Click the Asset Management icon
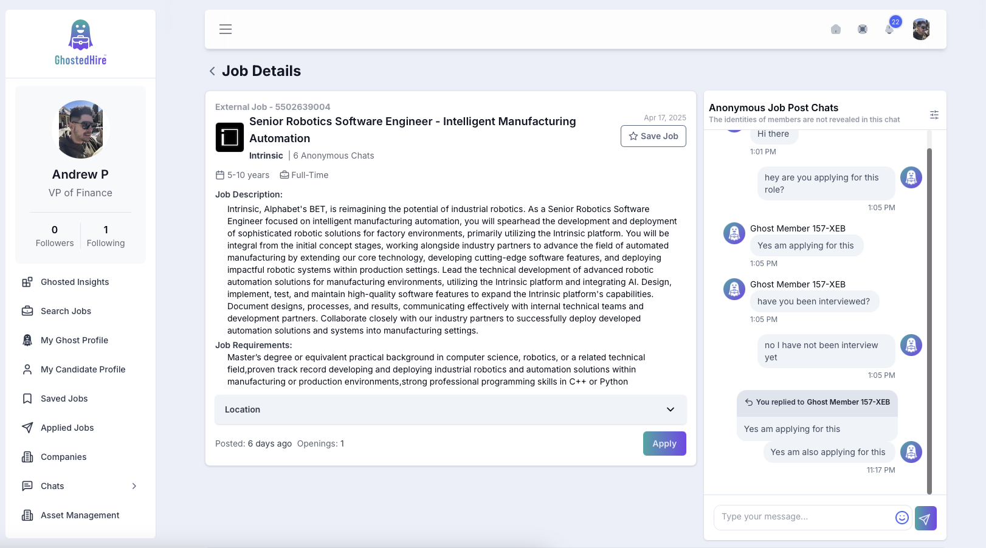The image size is (986, 548). tap(27, 515)
